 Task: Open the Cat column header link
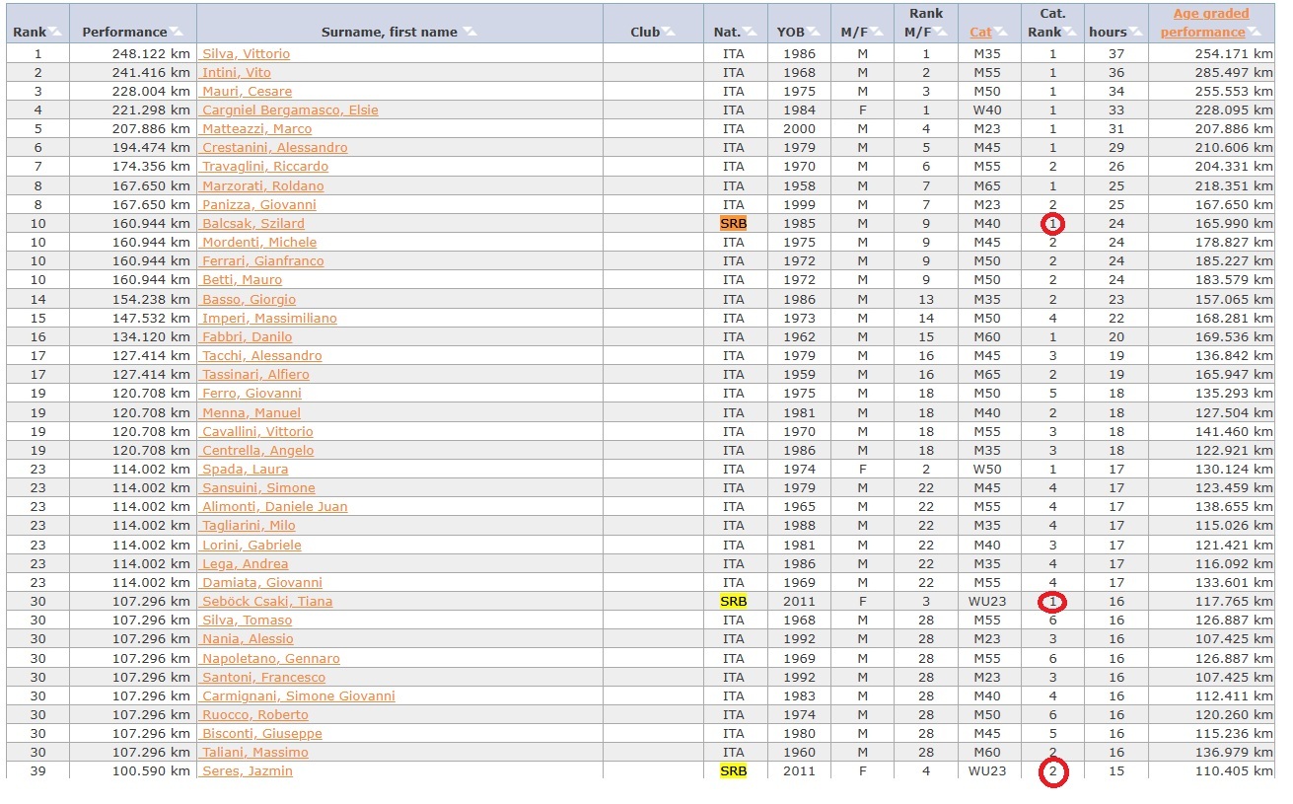point(979,33)
